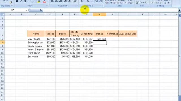The image size is (181, 101).
Task: Decrease decimal places
Action: 101,1
